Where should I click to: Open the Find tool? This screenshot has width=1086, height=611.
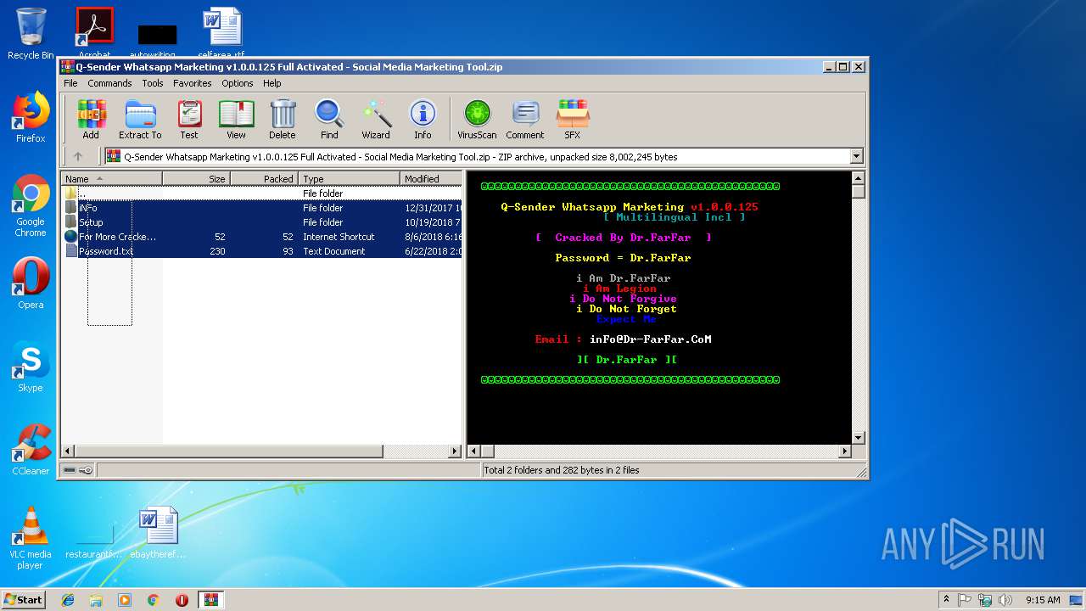coord(329,120)
